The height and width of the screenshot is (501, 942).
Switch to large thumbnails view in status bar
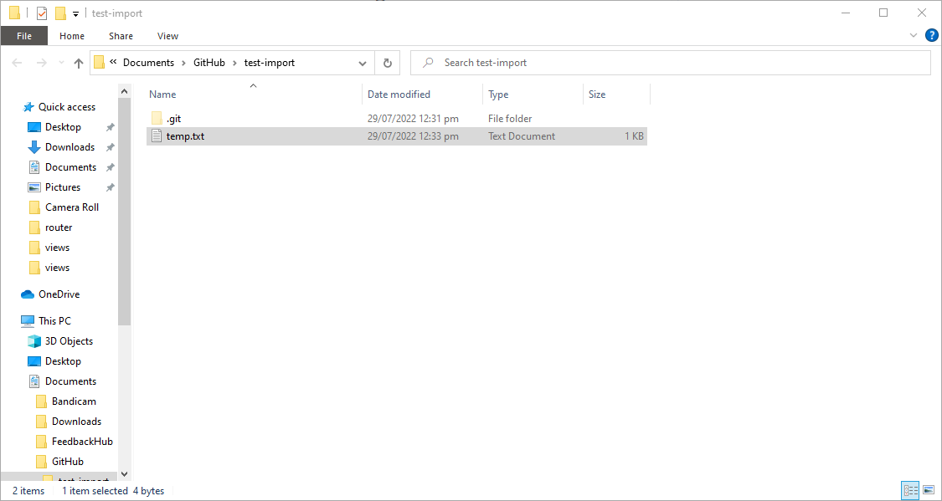[x=929, y=490]
